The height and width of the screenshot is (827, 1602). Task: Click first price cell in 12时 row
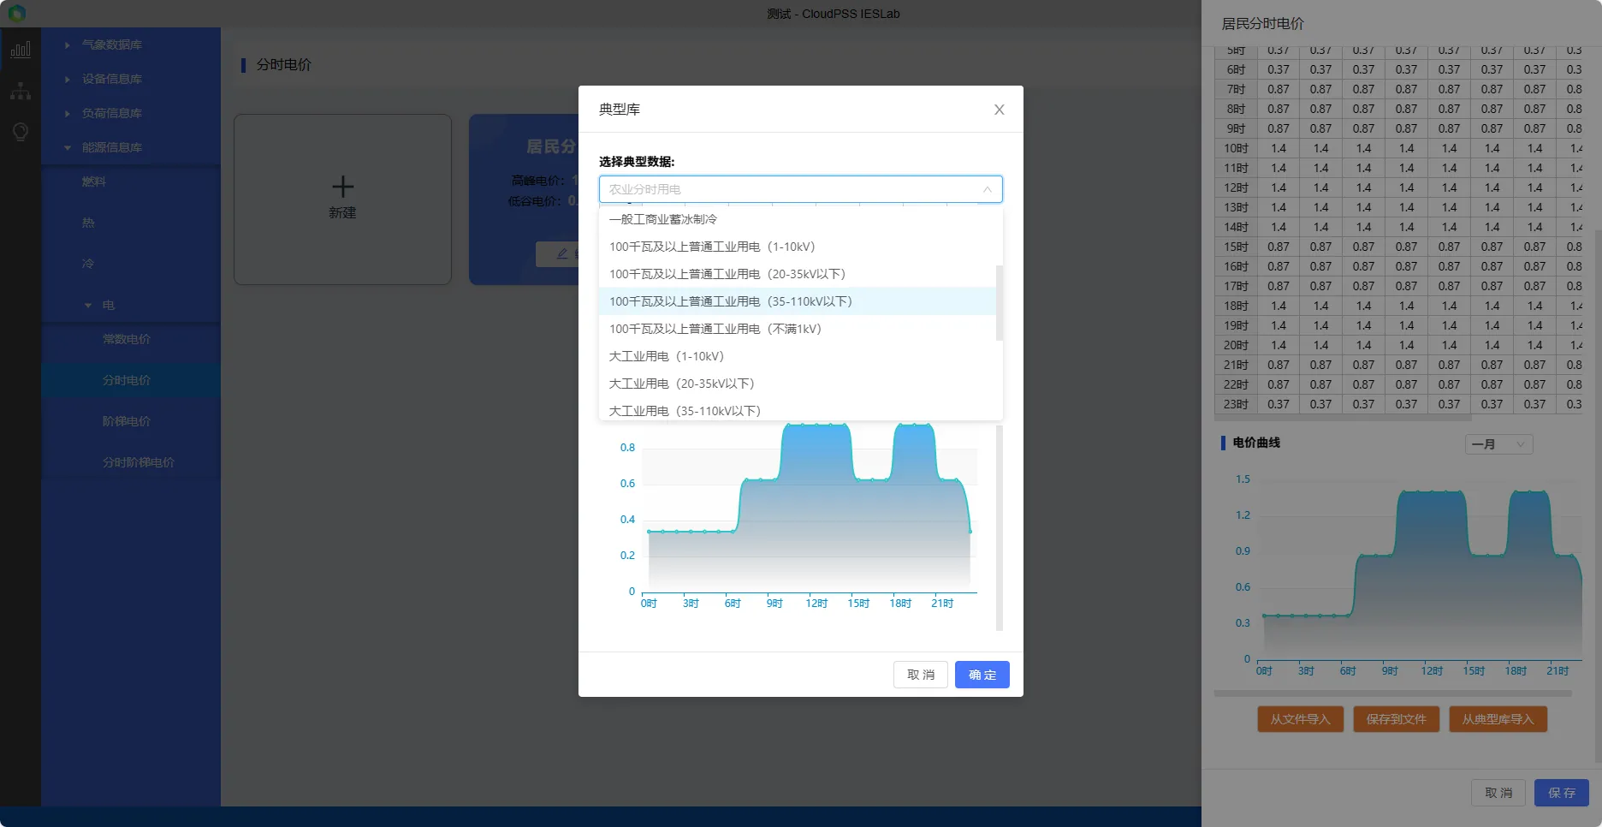[1279, 187]
